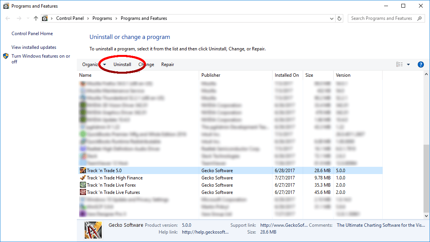The width and height of the screenshot is (430, 242).
Task: Click the Track 'n Trade Live Futures icon
Action: coord(83,192)
